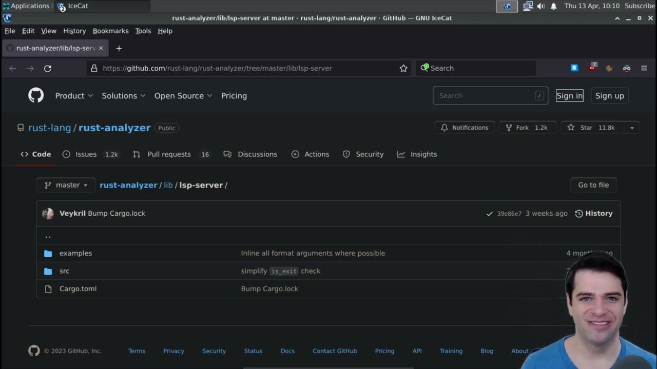The width and height of the screenshot is (657, 369).
Task: View commit History link
Action: click(x=593, y=214)
